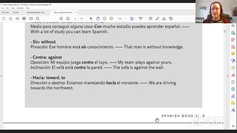The height and width of the screenshot is (133, 237).
Task: Open the purple Fill and Sign tool
Action: coord(233,96)
